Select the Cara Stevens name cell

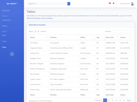pos(39,84)
